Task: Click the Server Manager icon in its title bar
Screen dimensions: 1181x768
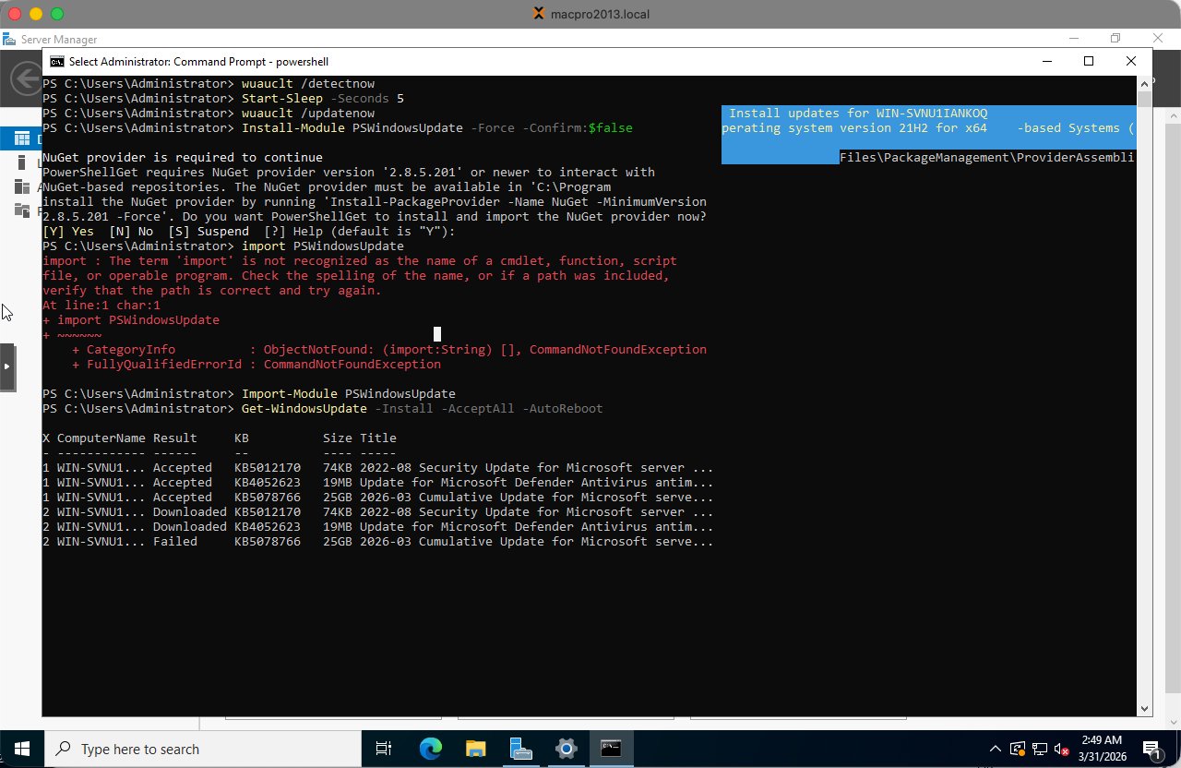Action: point(10,39)
